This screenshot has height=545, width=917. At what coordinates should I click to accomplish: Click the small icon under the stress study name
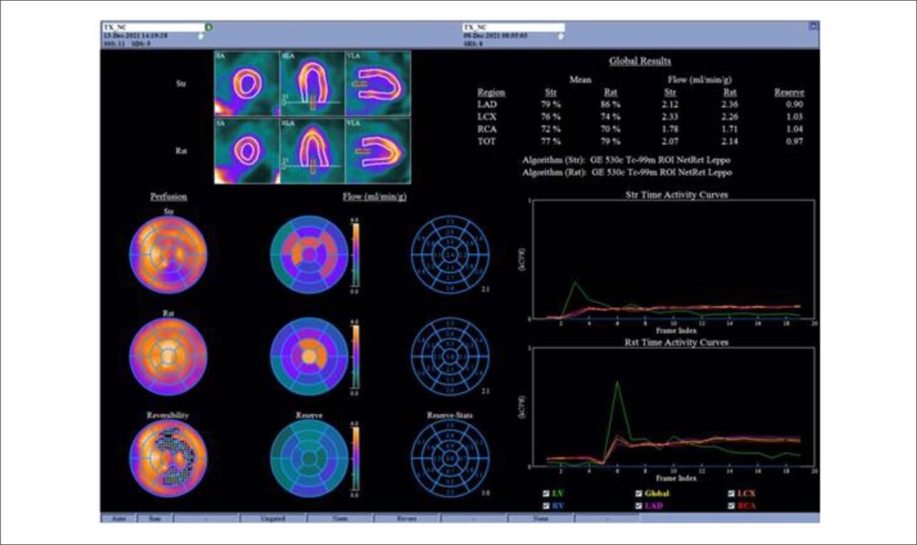(200, 36)
